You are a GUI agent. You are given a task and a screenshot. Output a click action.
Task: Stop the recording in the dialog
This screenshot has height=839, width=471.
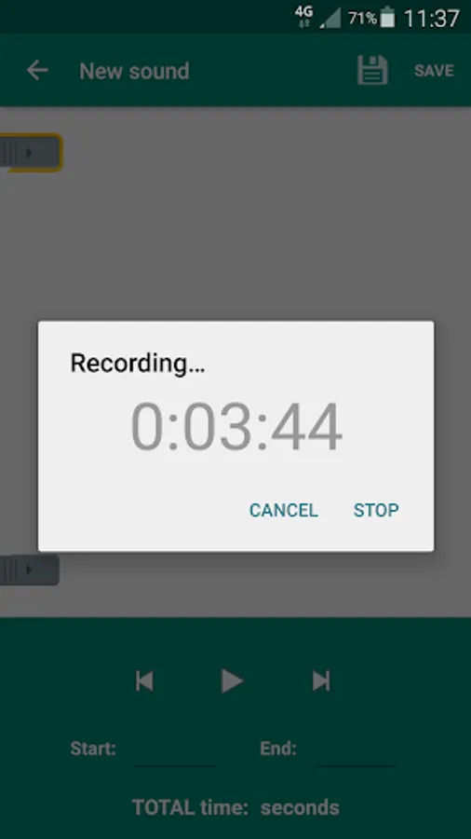point(376,510)
